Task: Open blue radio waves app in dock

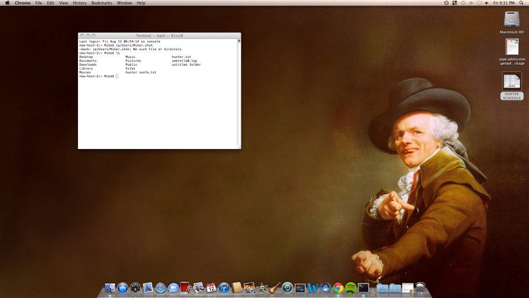Action: click(x=325, y=288)
